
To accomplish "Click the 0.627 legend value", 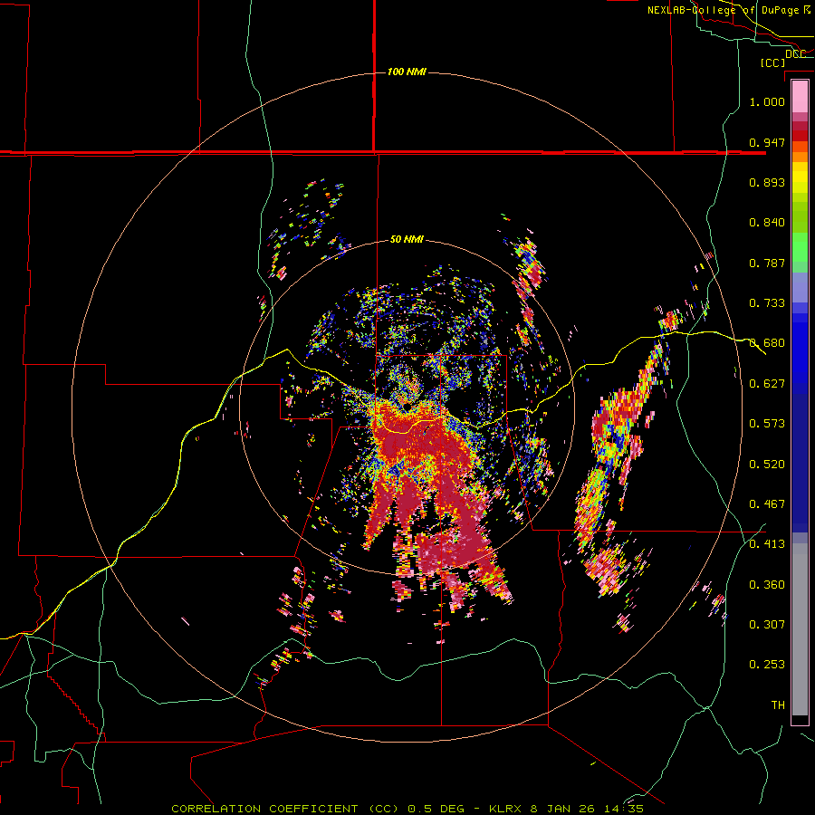I will (767, 383).
